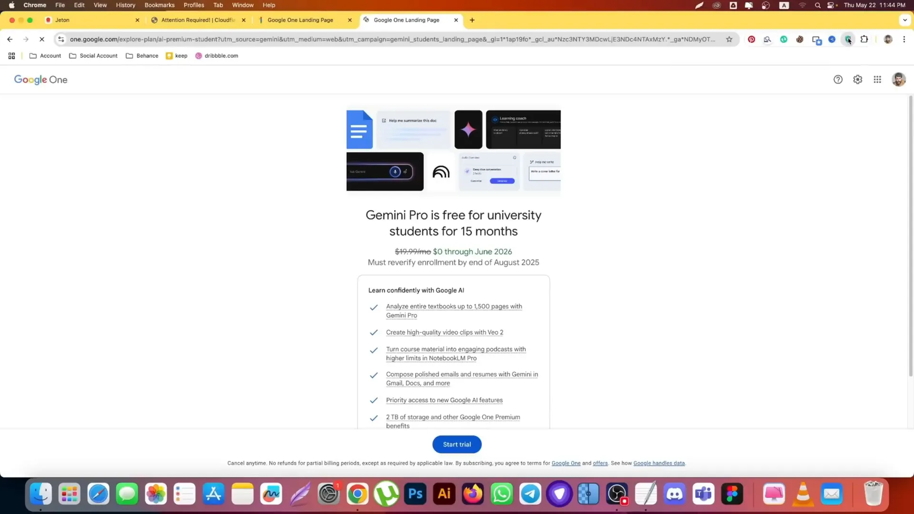
Task: Open Compose polished emails feature link
Action: tap(462, 379)
